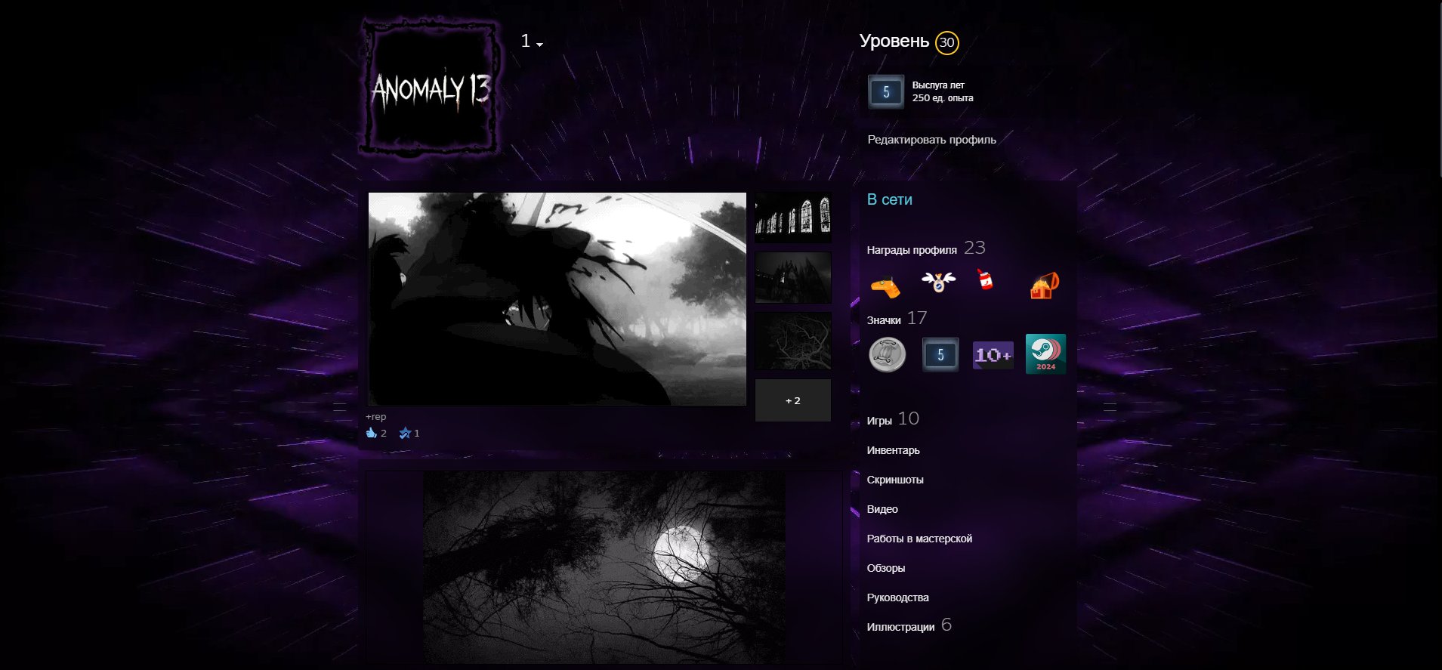Click the treasure chest profile award icon
This screenshot has height=670, width=1442.
[1045, 286]
